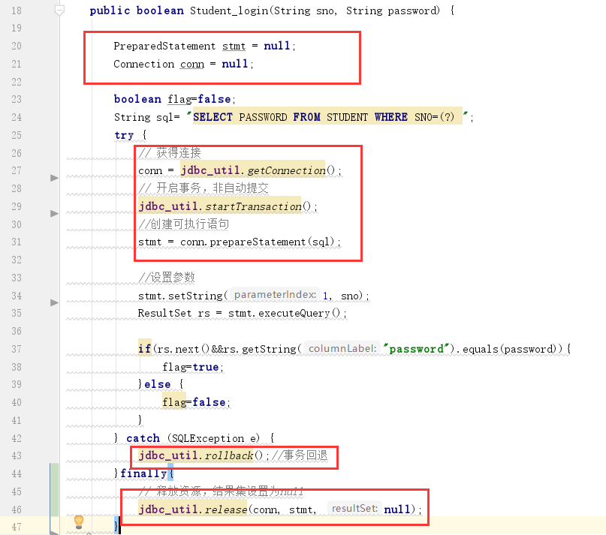606x535 pixels.
Task: Click flag=true statement
Action: [x=192, y=368]
